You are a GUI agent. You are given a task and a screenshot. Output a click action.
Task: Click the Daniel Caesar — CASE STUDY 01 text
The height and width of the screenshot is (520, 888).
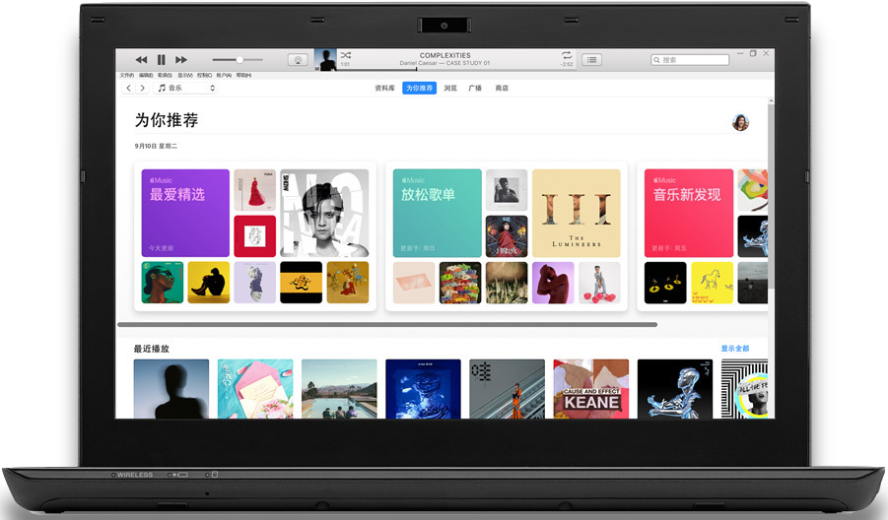445,63
